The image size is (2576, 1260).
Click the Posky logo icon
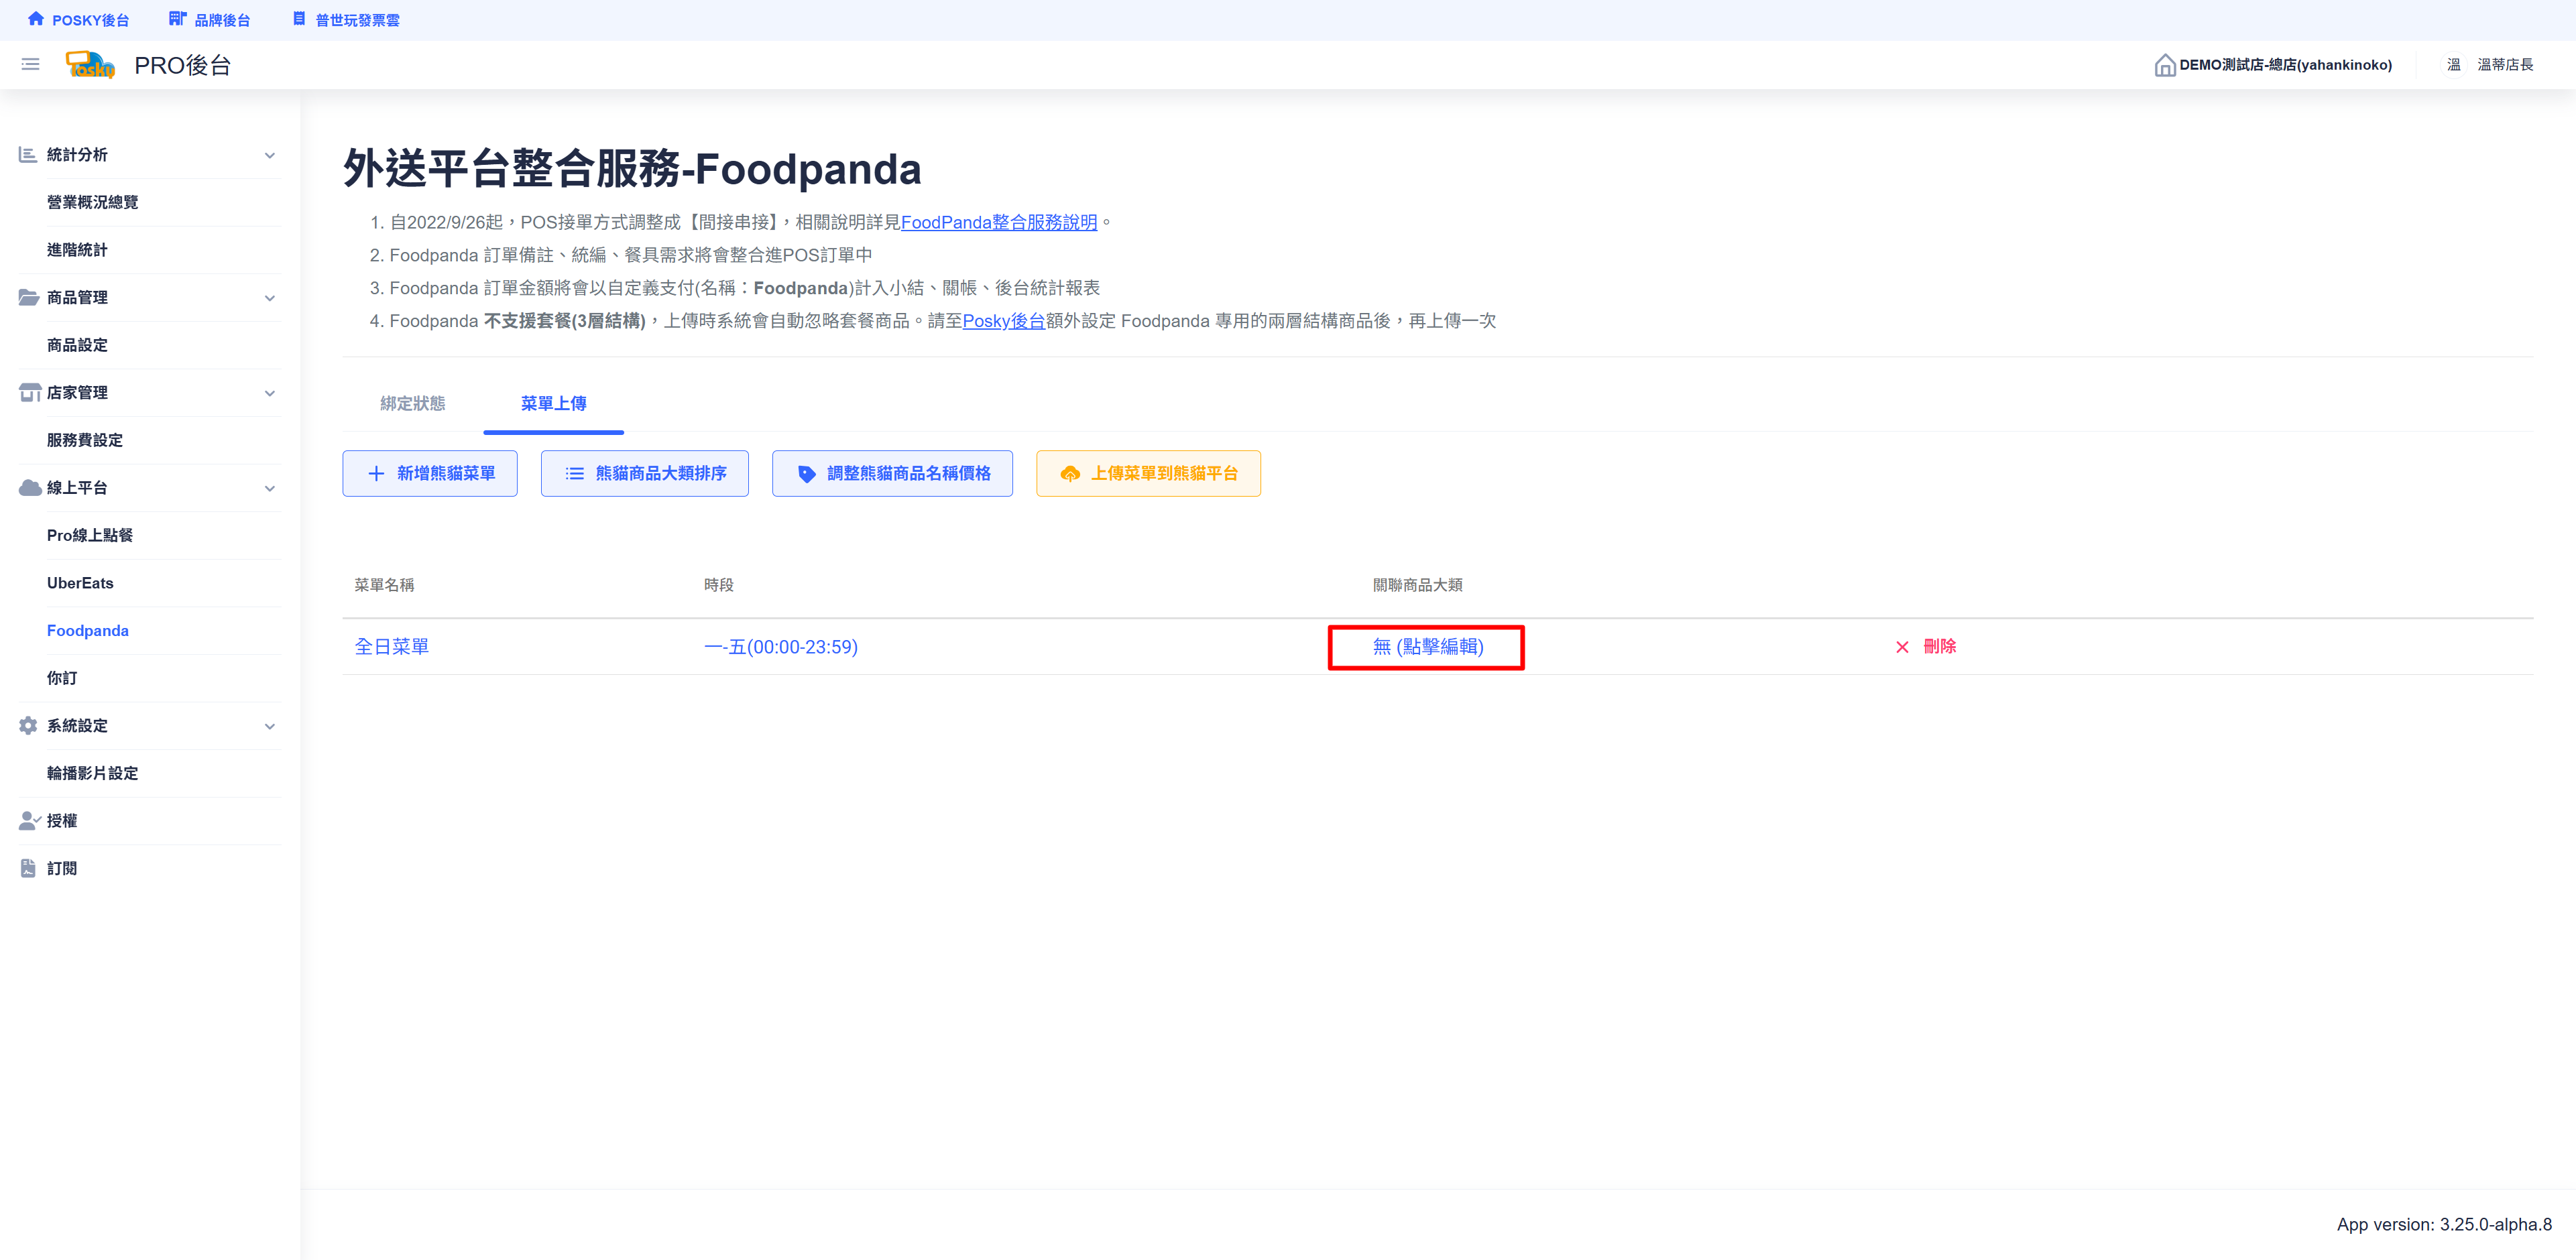point(90,65)
